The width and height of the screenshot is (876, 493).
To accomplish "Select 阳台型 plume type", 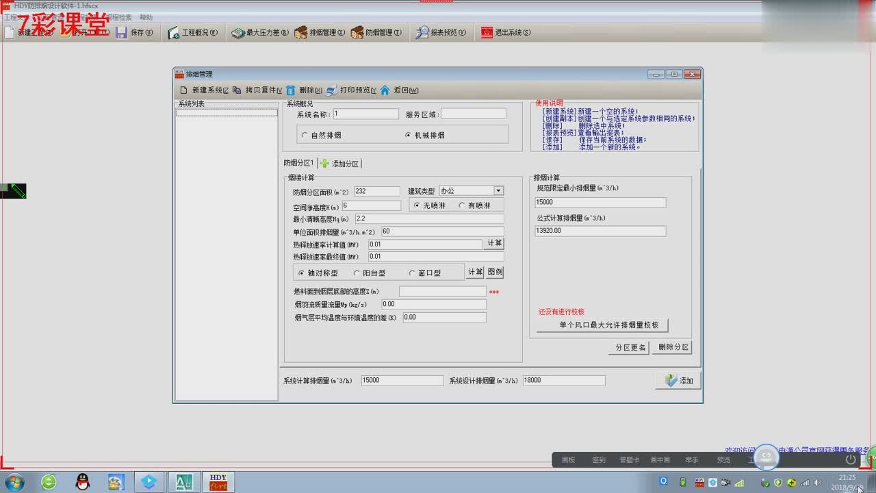I will click(368, 273).
